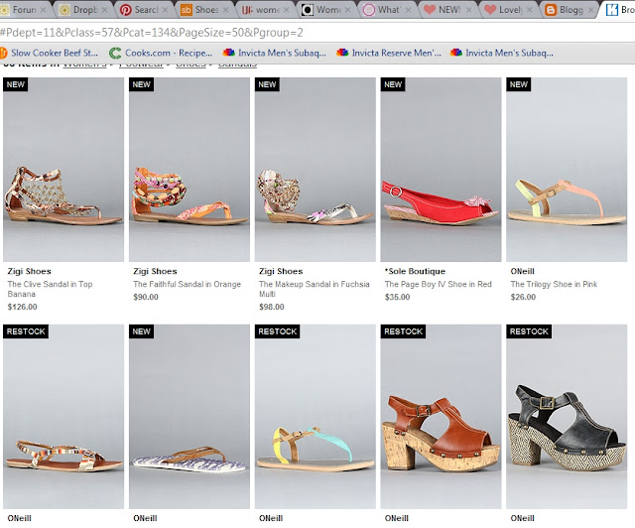The image size is (635, 528).
Task: Close the Pinterest Search tab
Action: pyautogui.click(x=165, y=10)
